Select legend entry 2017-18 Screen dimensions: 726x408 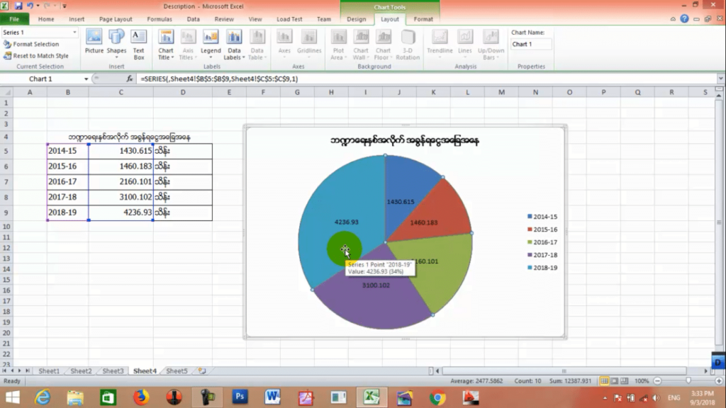point(542,255)
